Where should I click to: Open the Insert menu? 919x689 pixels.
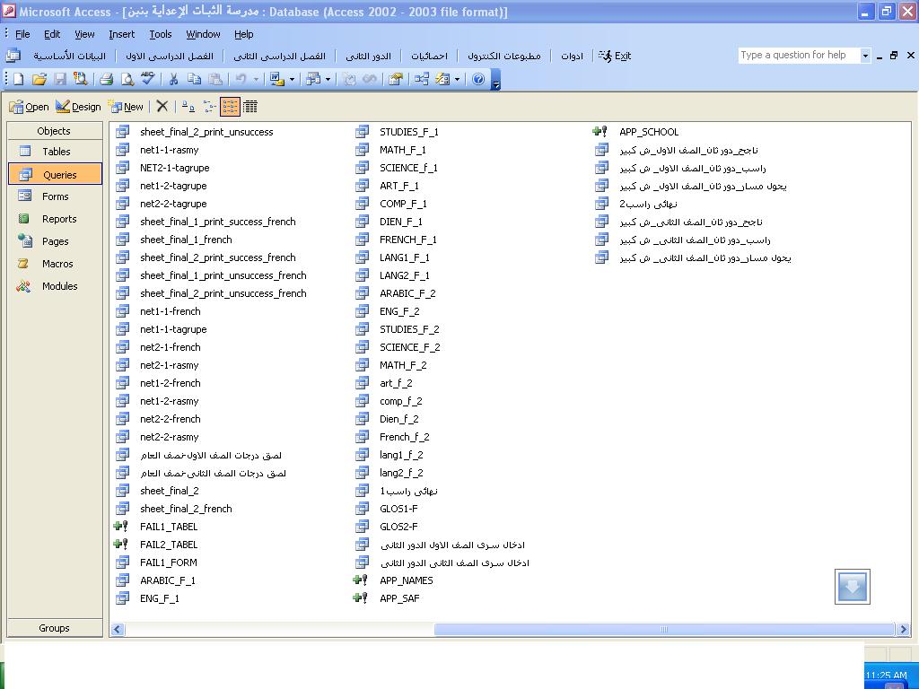121,34
